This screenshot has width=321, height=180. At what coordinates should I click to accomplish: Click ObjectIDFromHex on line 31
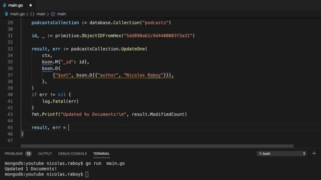tap(101, 35)
